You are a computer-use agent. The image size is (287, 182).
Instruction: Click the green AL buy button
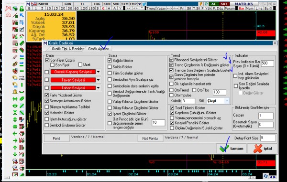pos(214,4)
